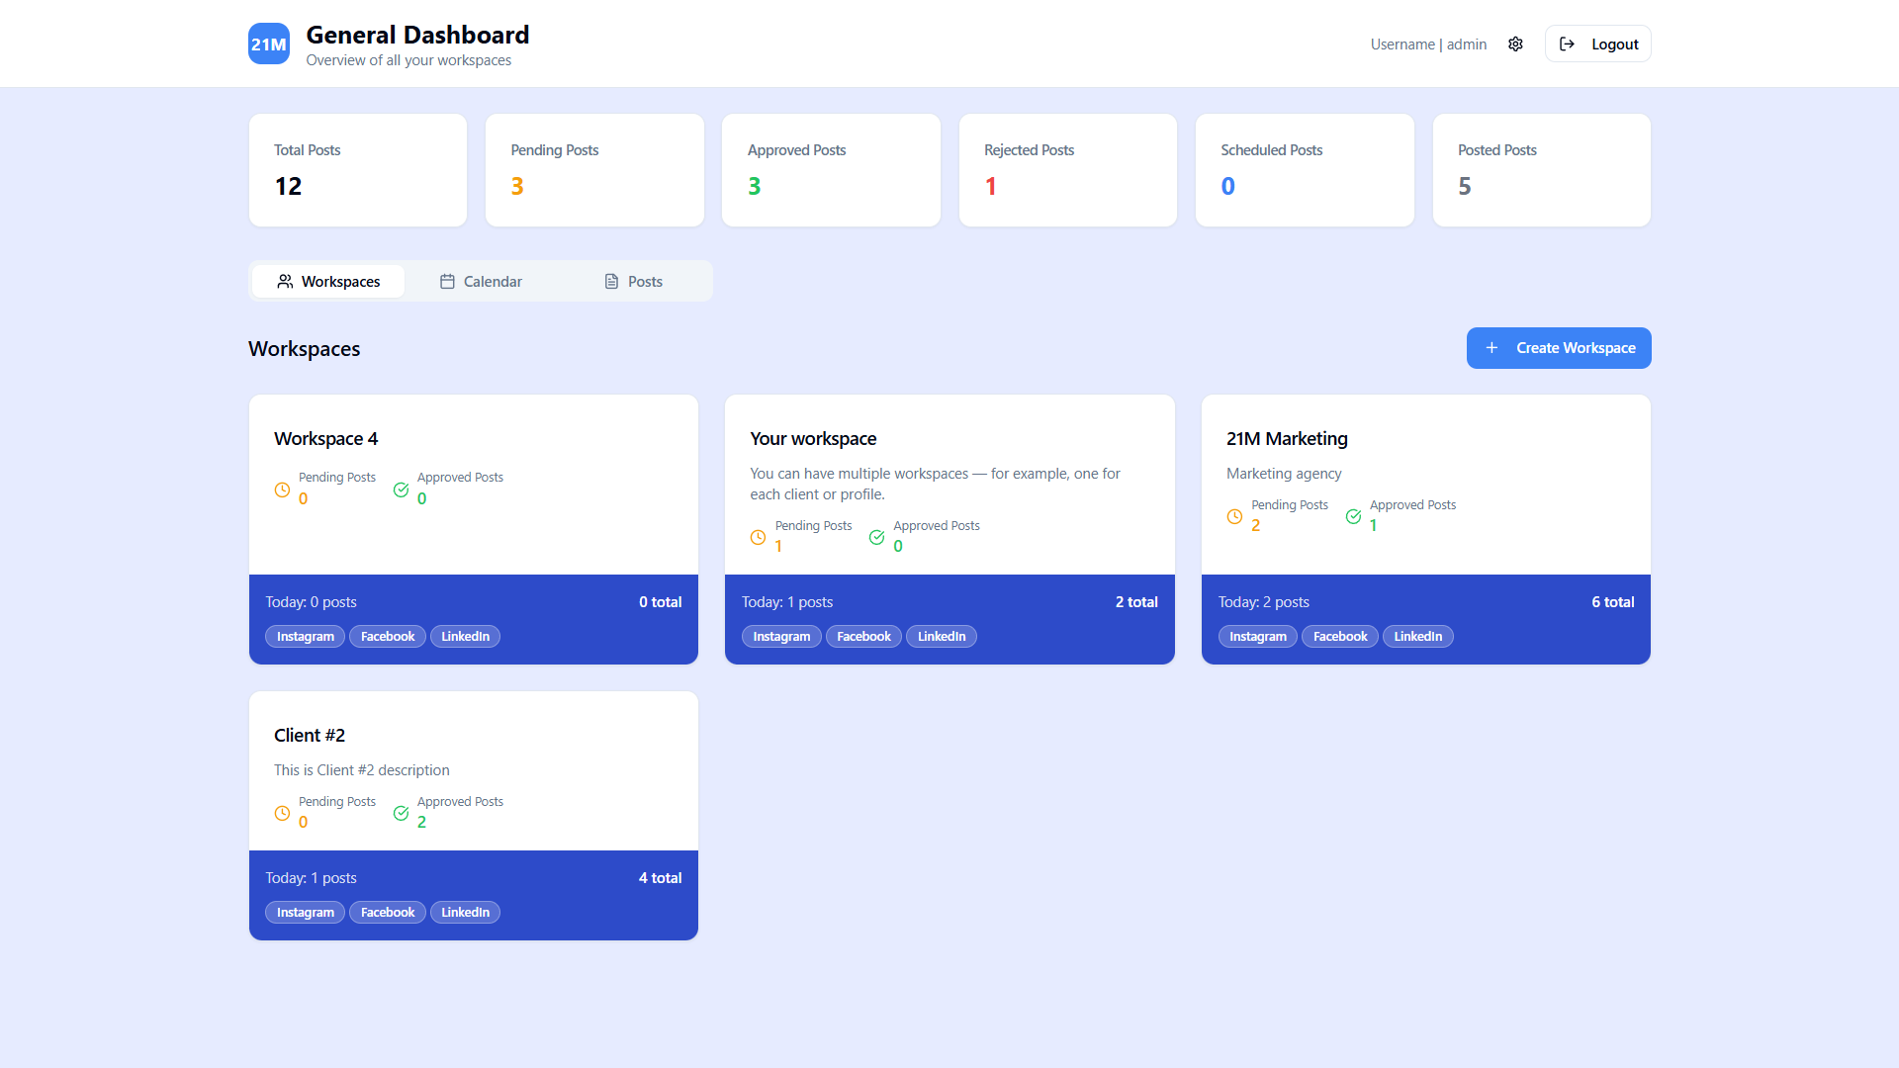Click the clock icon in Workspace 4

282,489
